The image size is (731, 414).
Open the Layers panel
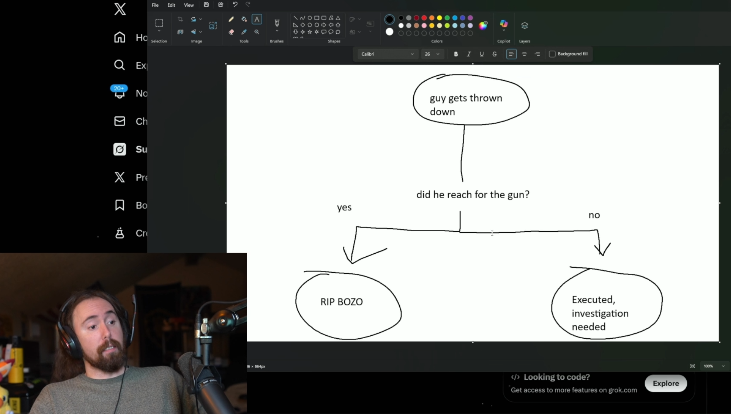(525, 25)
